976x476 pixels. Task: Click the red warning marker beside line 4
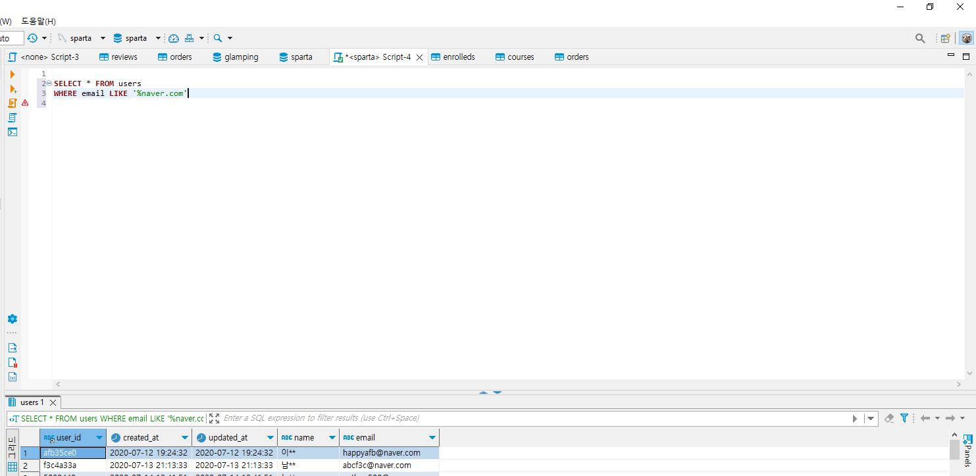coord(25,103)
